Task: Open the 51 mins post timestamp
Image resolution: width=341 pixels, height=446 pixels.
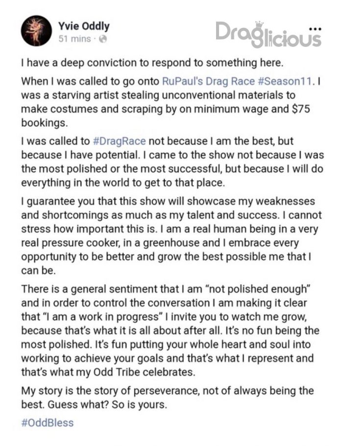Action: click(x=74, y=39)
